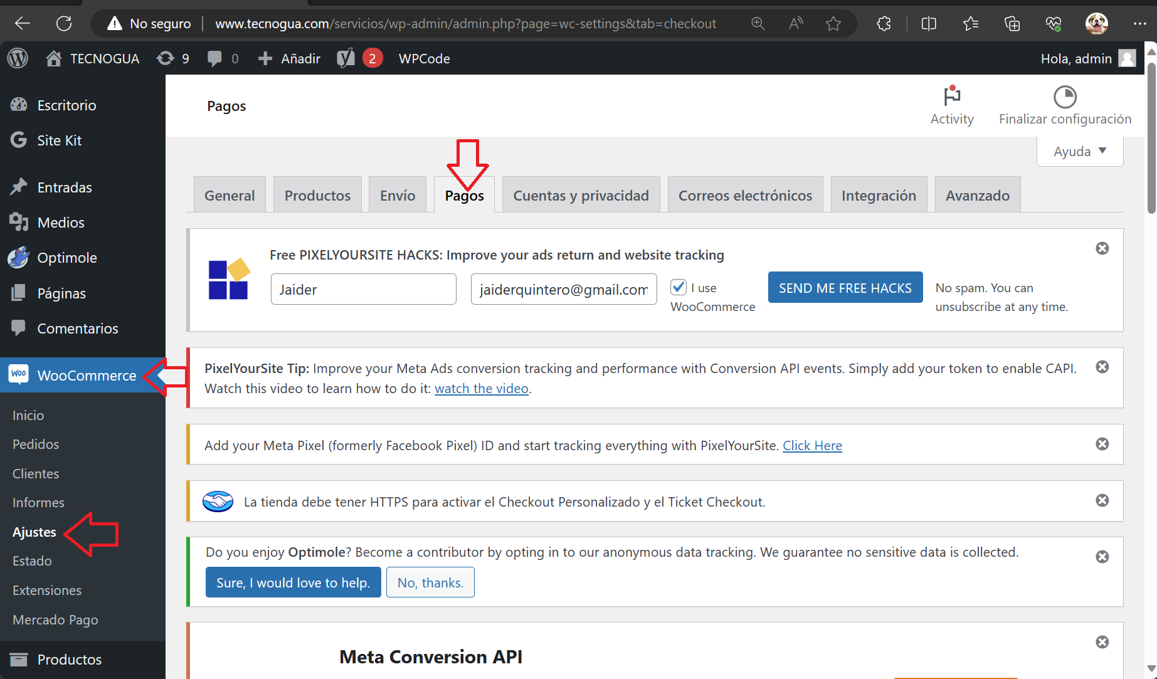Image resolution: width=1157 pixels, height=679 pixels.
Task: Switch to the General settings tab
Action: (230, 195)
